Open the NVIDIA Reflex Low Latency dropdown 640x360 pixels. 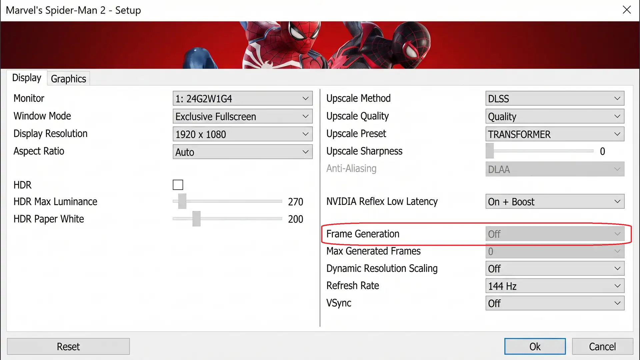pos(555,201)
